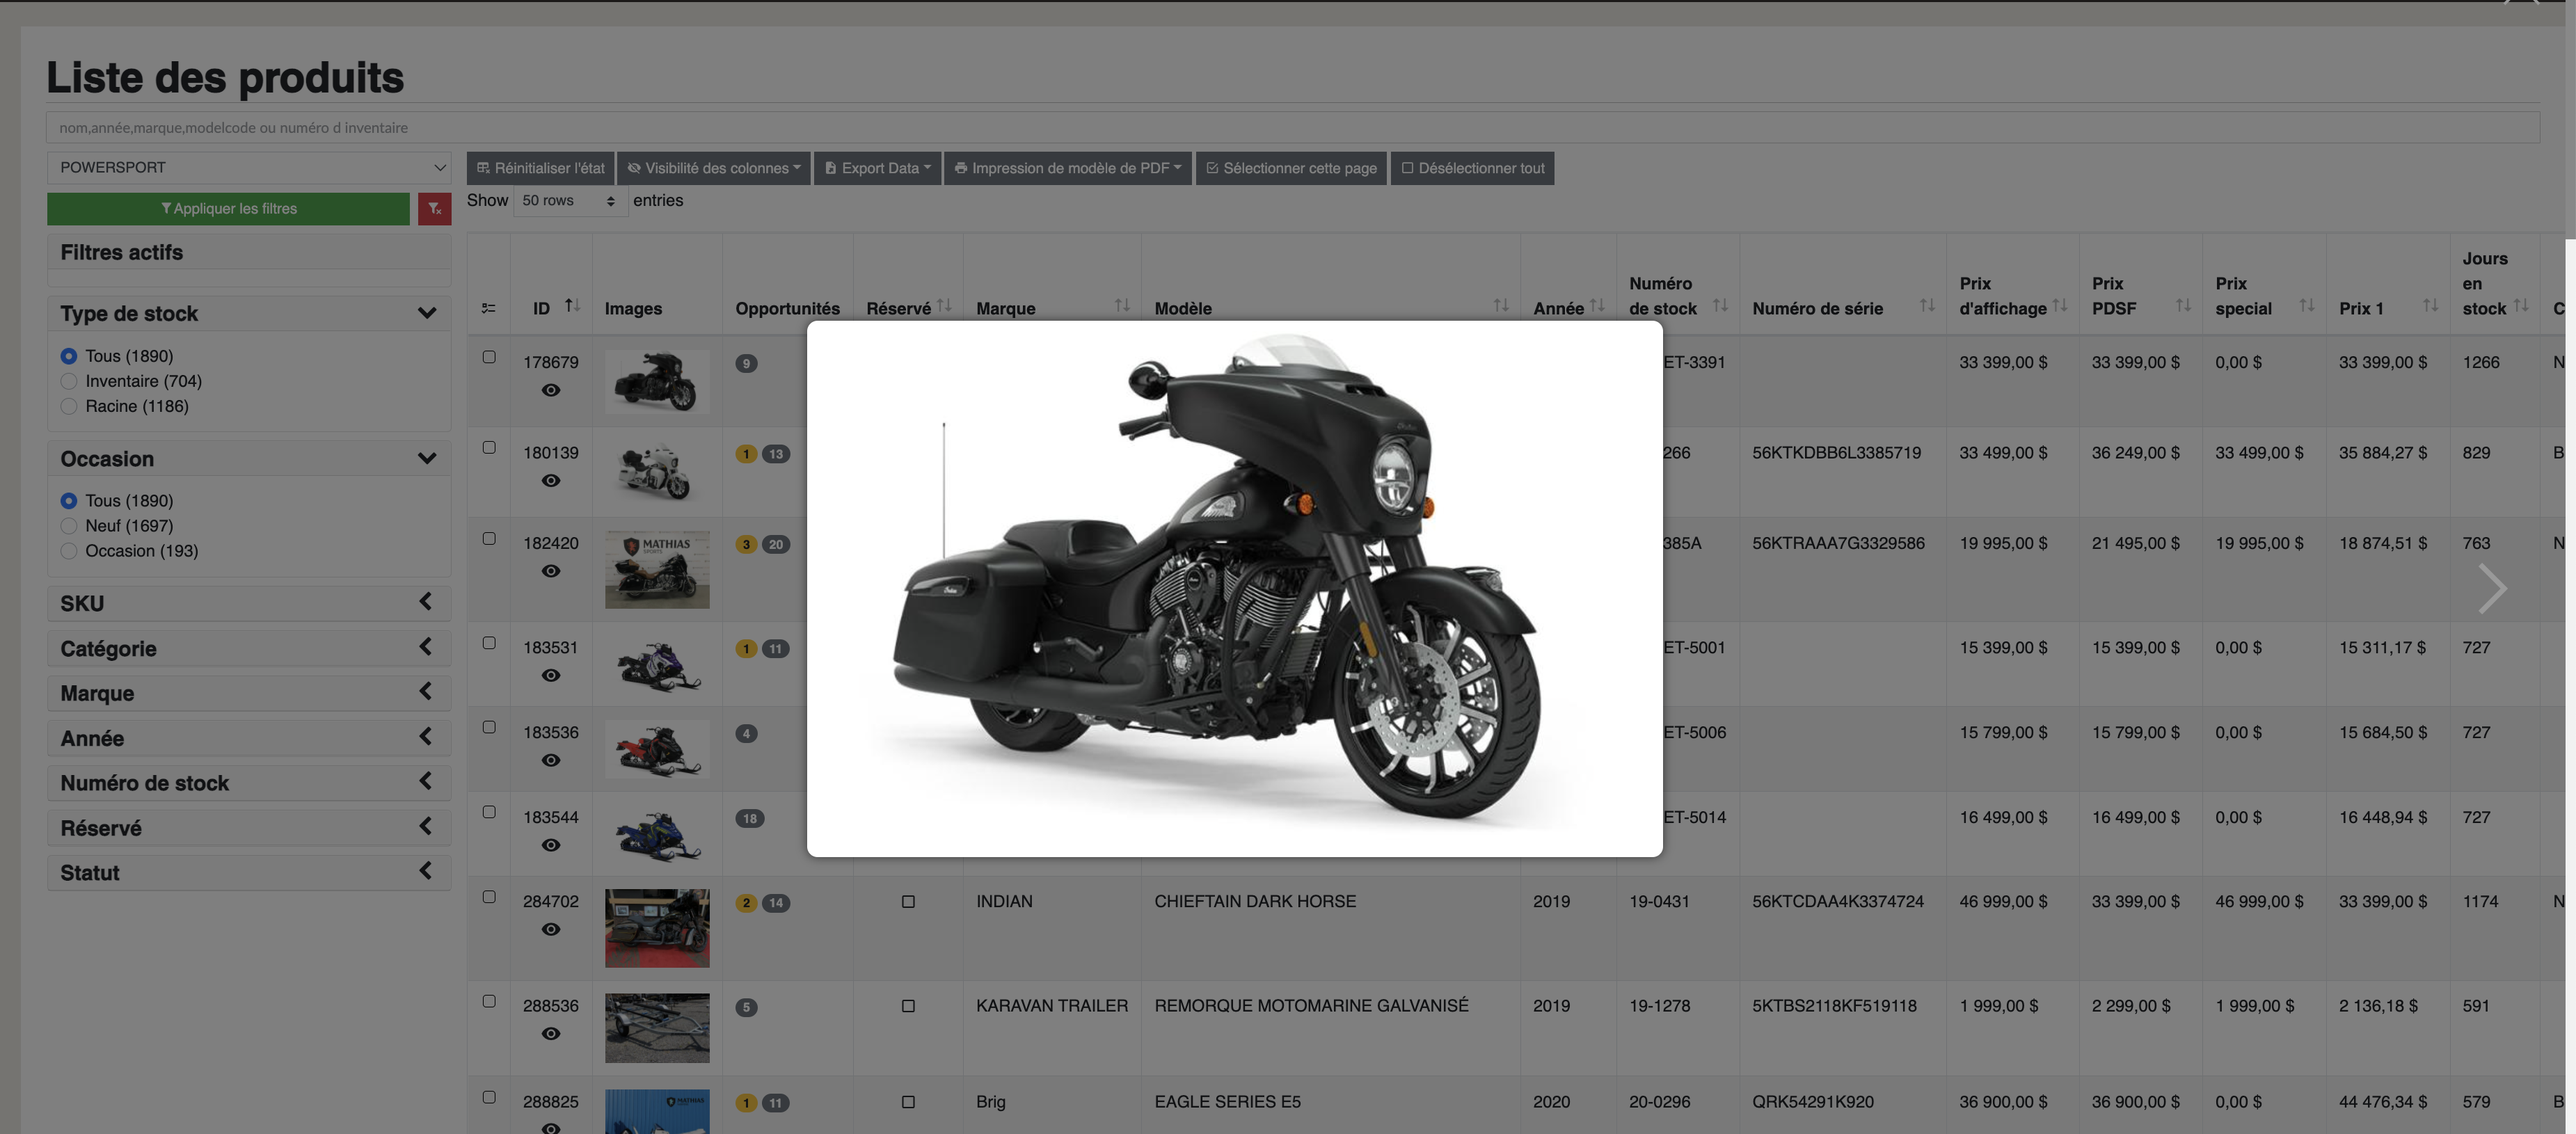Click the red clear-filters funnel icon
This screenshot has height=1134, width=2576.
pyautogui.click(x=434, y=209)
